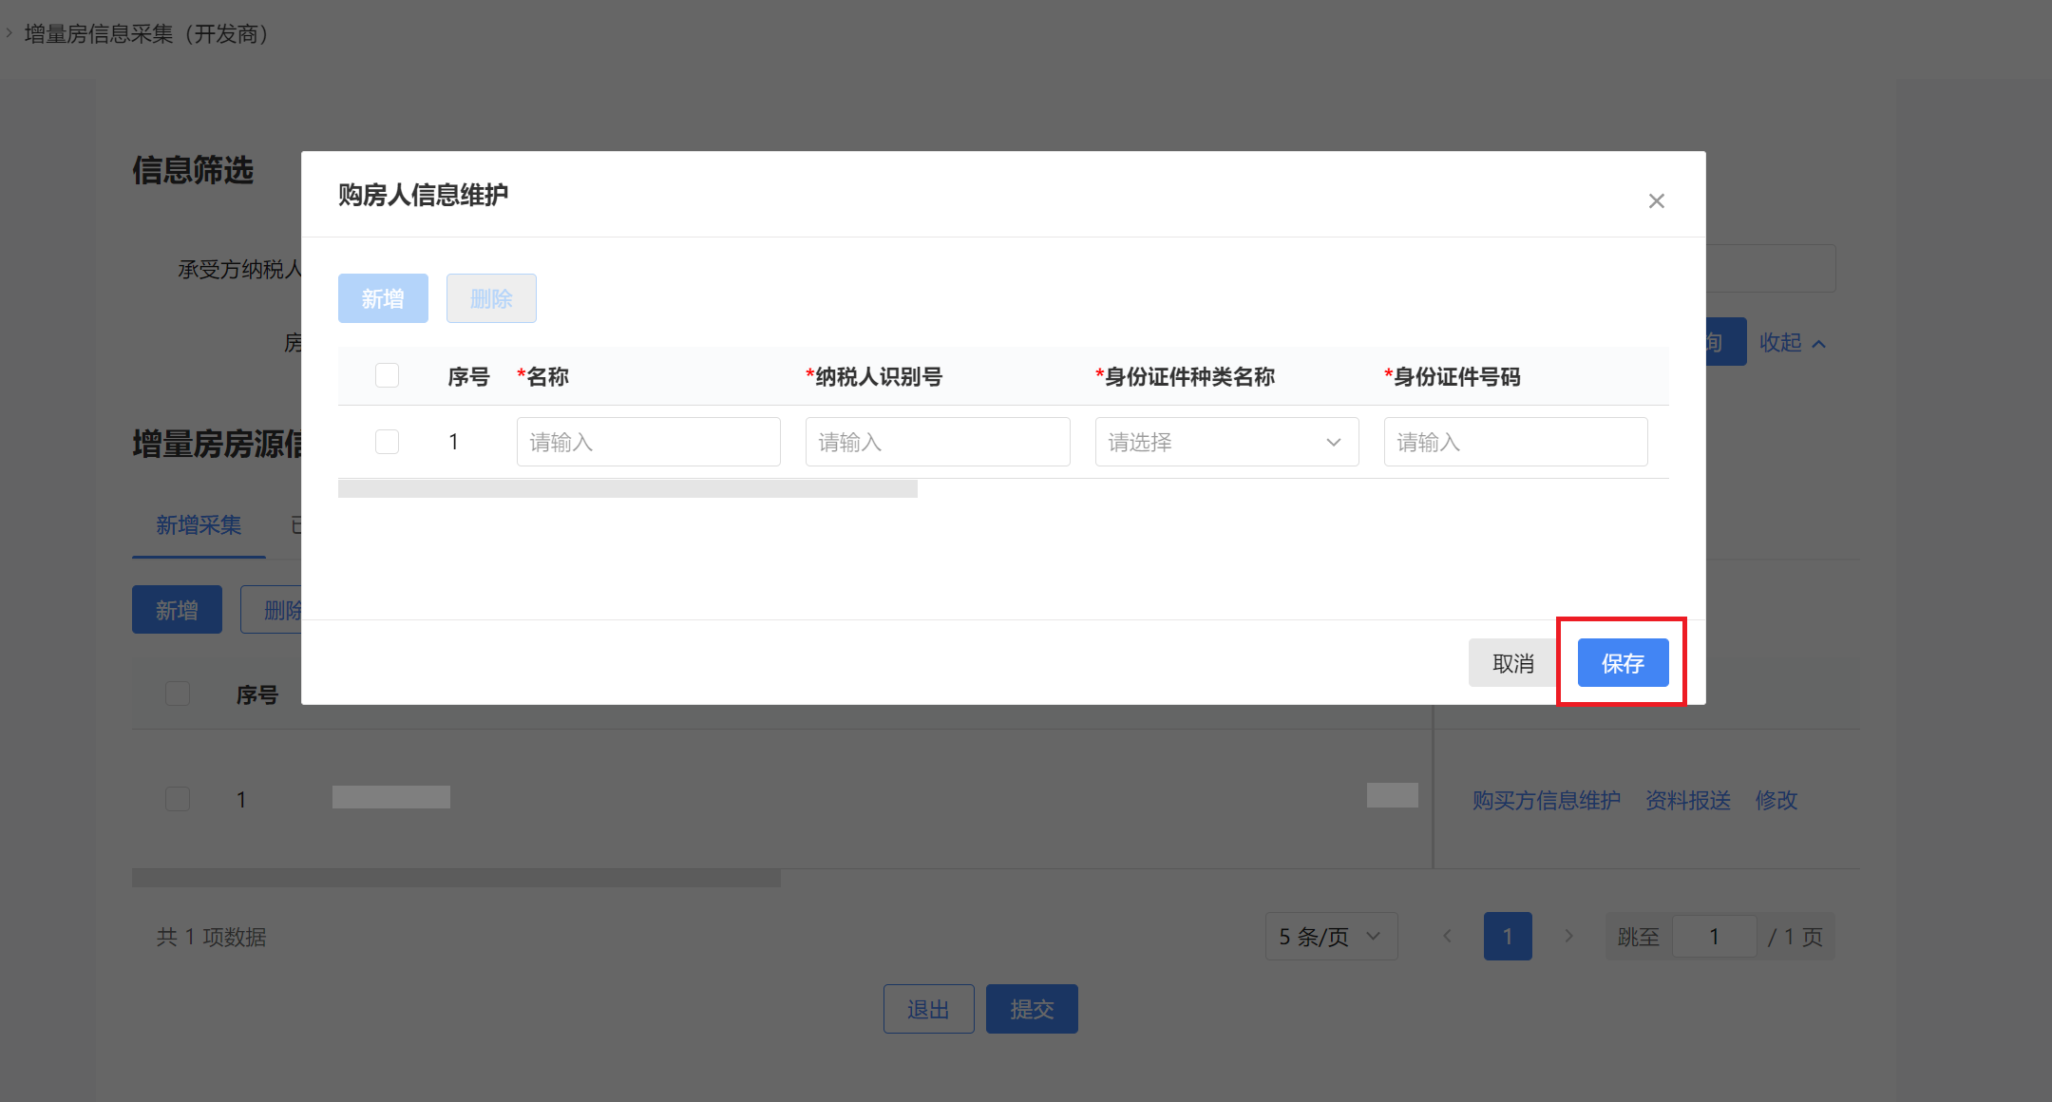Click the 名称 input field
The width and height of the screenshot is (2052, 1102).
pyautogui.click(x=648, y=442)
